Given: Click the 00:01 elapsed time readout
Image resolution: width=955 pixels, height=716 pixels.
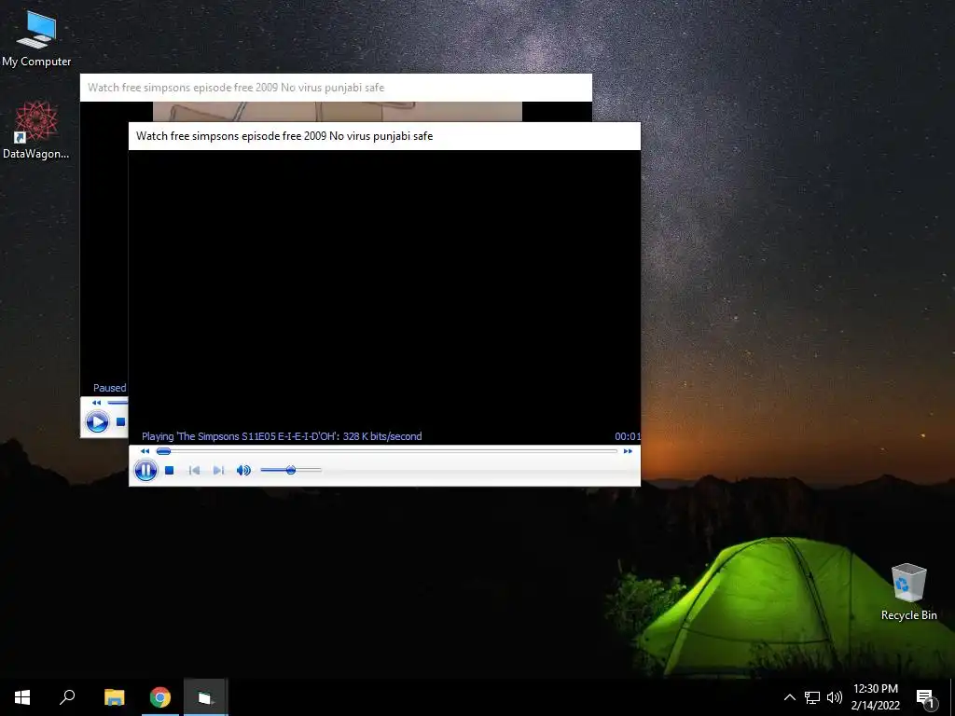Looking at the screenshot, I should coord(628,436).
